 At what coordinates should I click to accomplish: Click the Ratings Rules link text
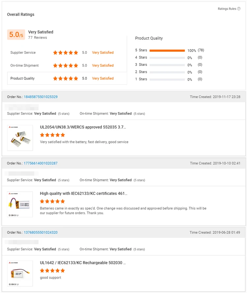pyautogui.click(x=227, y=9)
